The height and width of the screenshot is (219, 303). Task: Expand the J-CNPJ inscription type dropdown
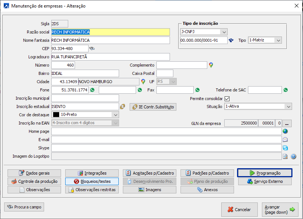(224, 32)
